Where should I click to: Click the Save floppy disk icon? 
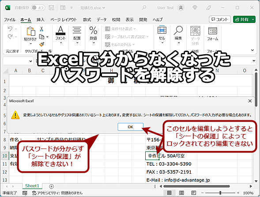click(x=51, y=7)
